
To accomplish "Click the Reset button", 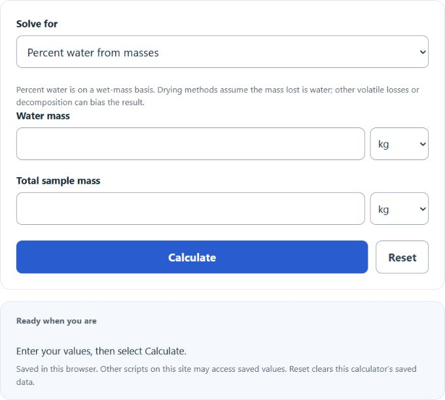I will tap(402, 257).
